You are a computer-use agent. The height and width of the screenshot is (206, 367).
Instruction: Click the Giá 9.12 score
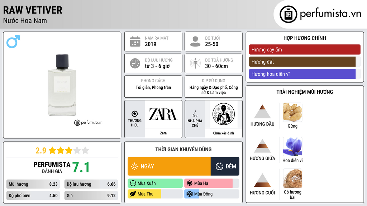[91, 196]
